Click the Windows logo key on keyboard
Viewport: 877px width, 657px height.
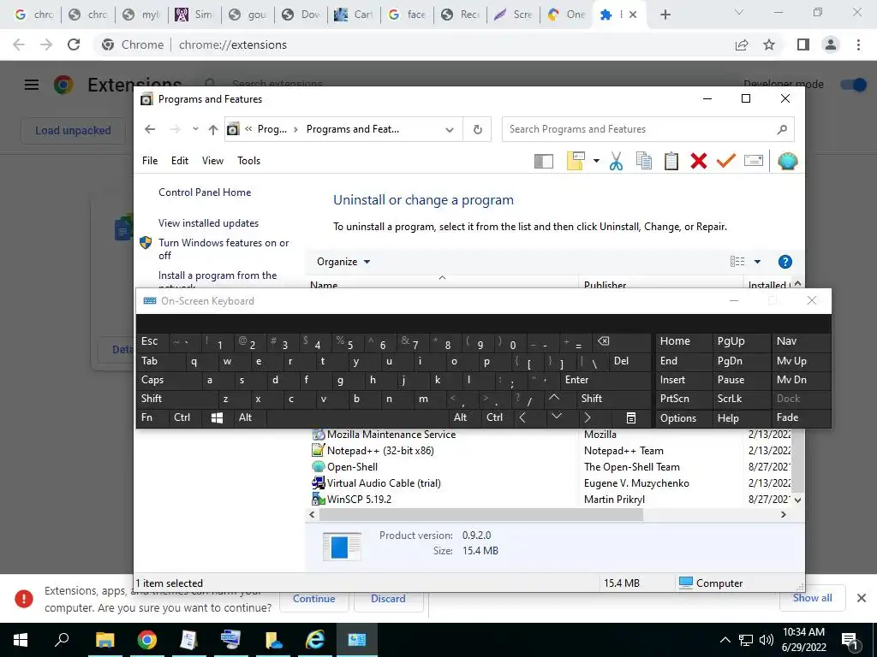pos(217,417)
